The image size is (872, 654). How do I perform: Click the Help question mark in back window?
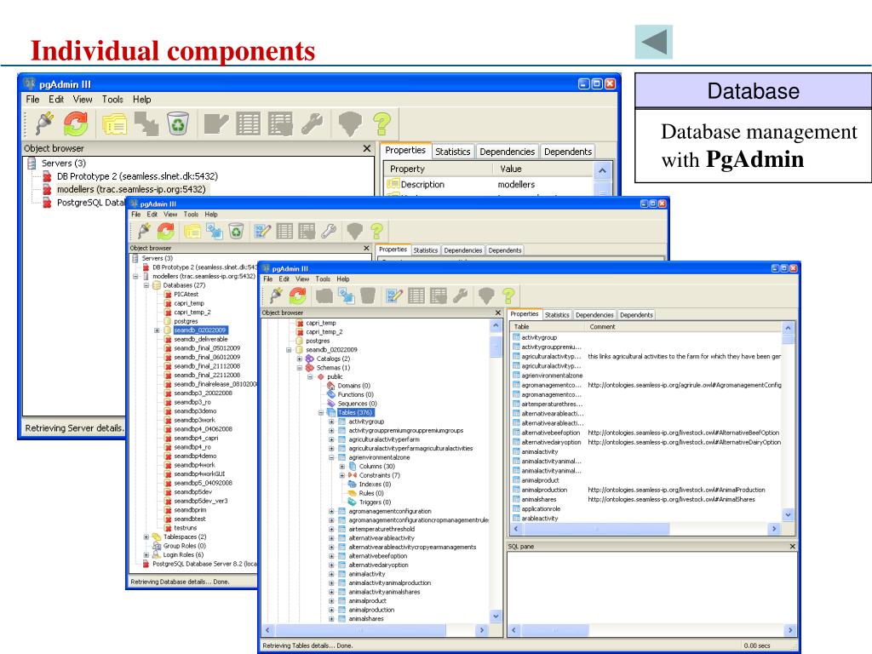(x=382, y=123)
